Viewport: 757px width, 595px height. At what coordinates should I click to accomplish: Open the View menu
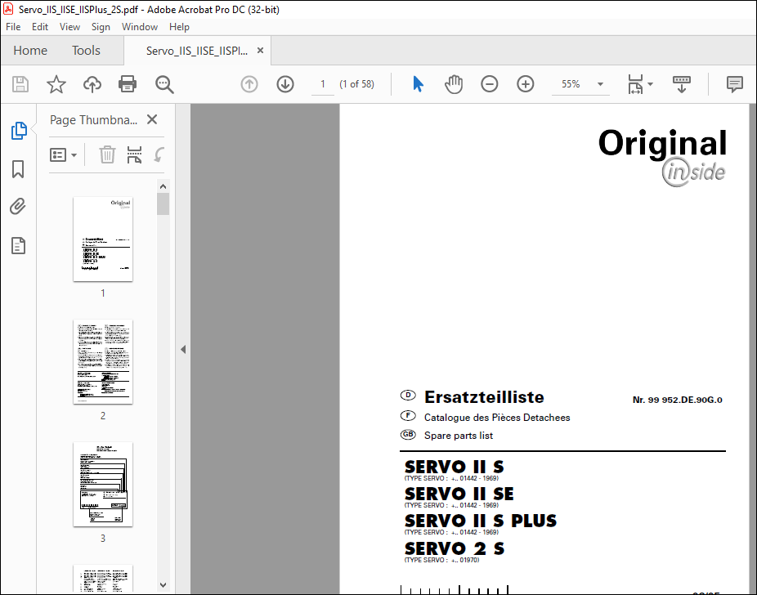[69, 27]
